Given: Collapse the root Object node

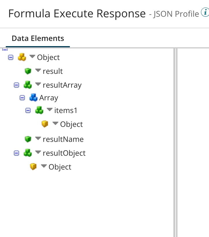Looking at the screenshot, I should tap(10, 57).
